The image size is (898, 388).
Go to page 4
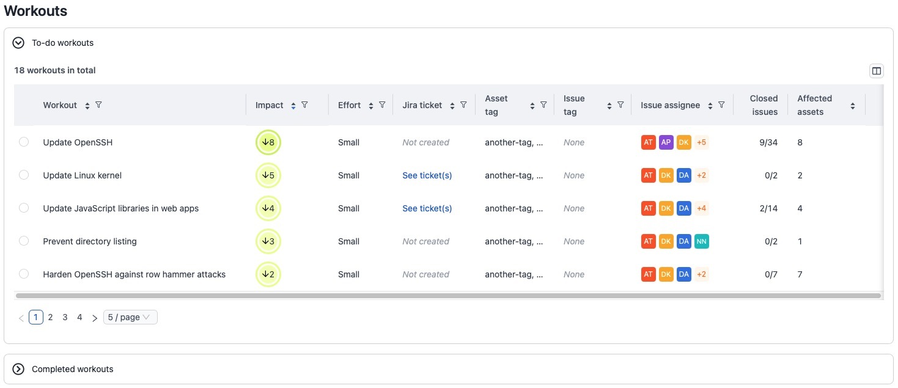coord(79,317)
